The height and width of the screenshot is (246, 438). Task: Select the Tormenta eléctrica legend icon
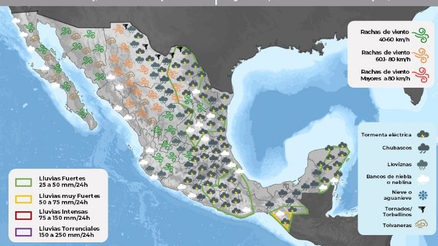(423, 135)
